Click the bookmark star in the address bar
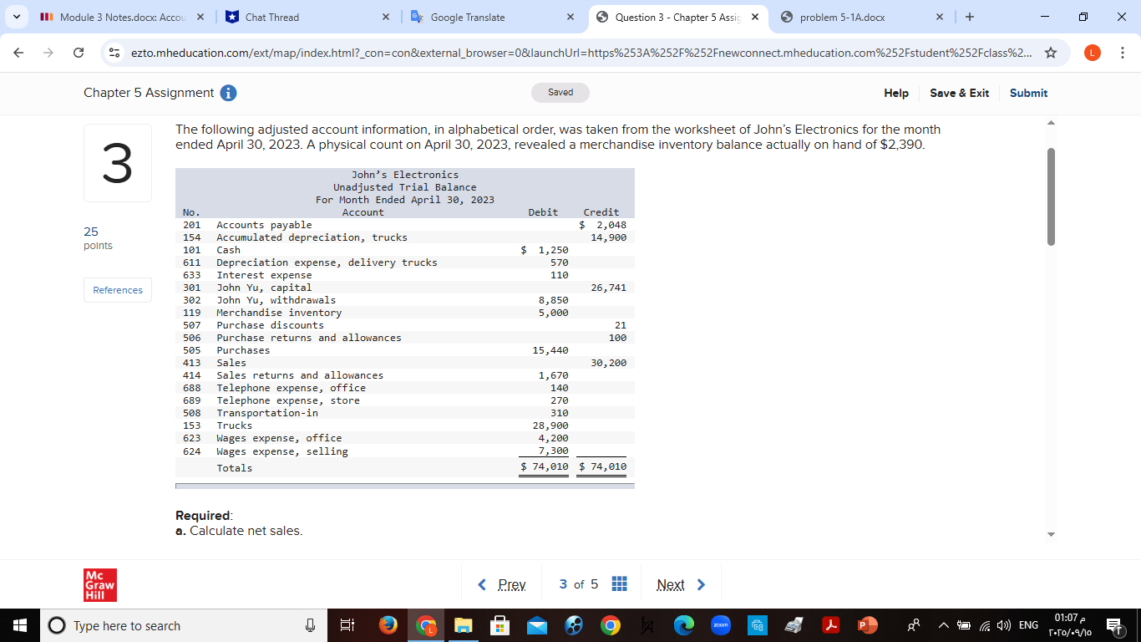Image resolution: width=1141 pixels, height=642 pixels. (1049, 52)
